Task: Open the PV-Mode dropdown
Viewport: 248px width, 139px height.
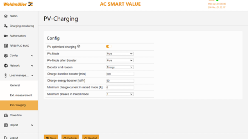Action: pyautogui.click(x=120, y=54)
